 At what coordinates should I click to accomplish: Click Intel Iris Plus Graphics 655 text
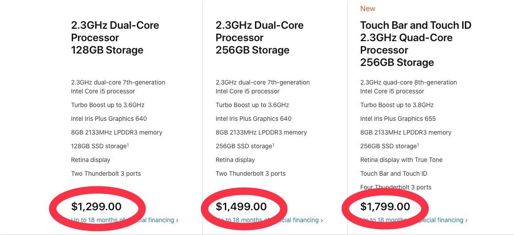(398, 119)
